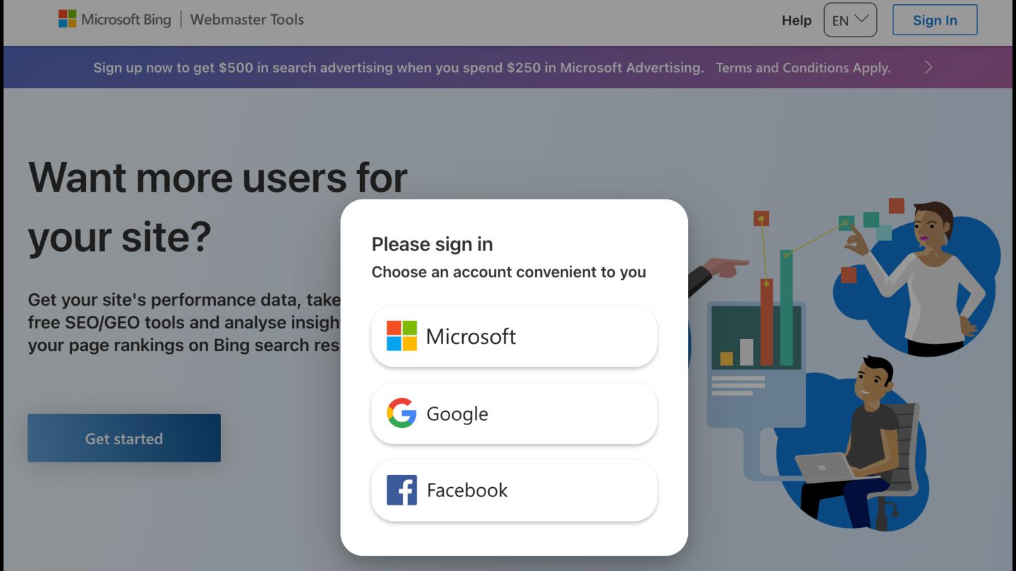Choose the Microsoft account sign-in option
The height and width of the screenshot is (571, 1016).
(514, 336)
